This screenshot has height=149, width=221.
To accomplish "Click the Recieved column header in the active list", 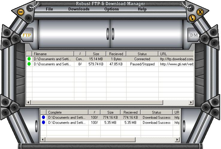I will coord(116,54).
